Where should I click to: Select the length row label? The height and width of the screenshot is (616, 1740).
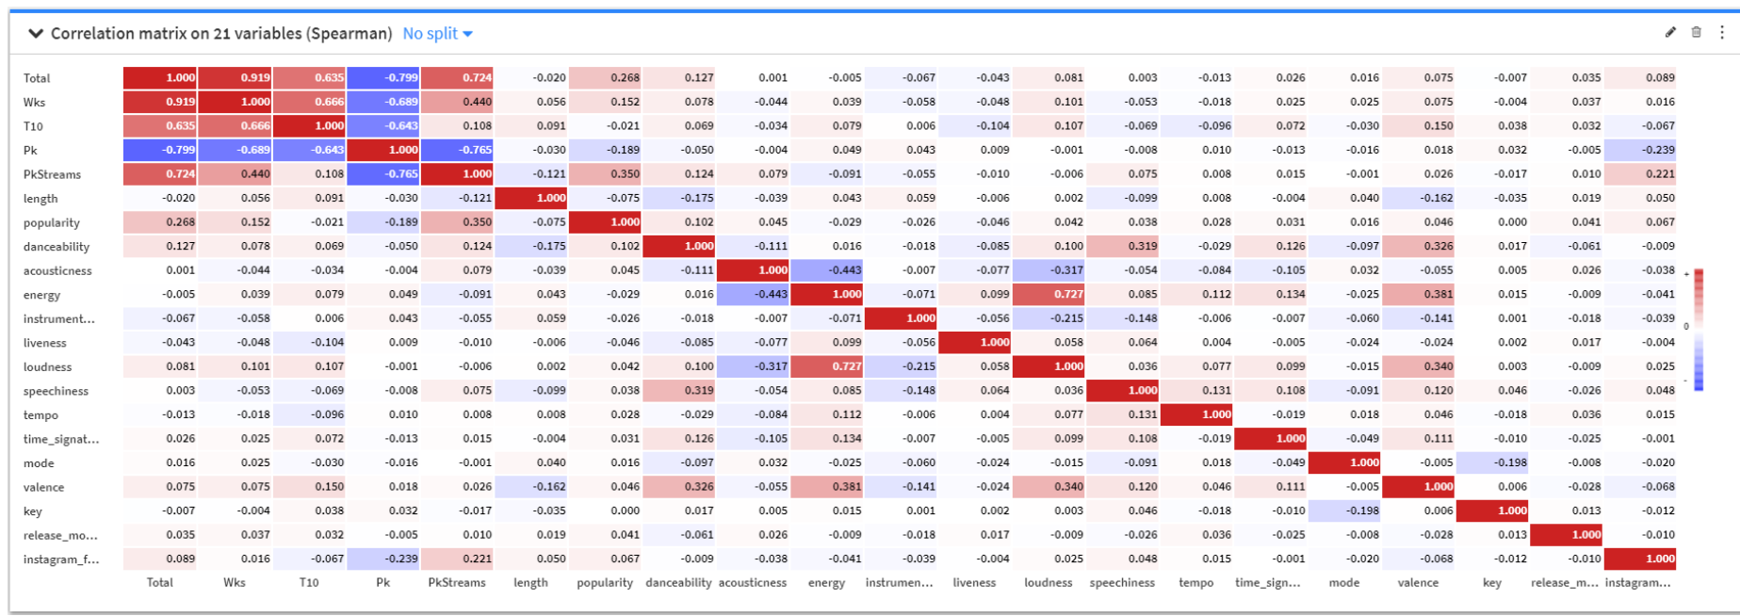pyautogui.click(x=41, y=199)
